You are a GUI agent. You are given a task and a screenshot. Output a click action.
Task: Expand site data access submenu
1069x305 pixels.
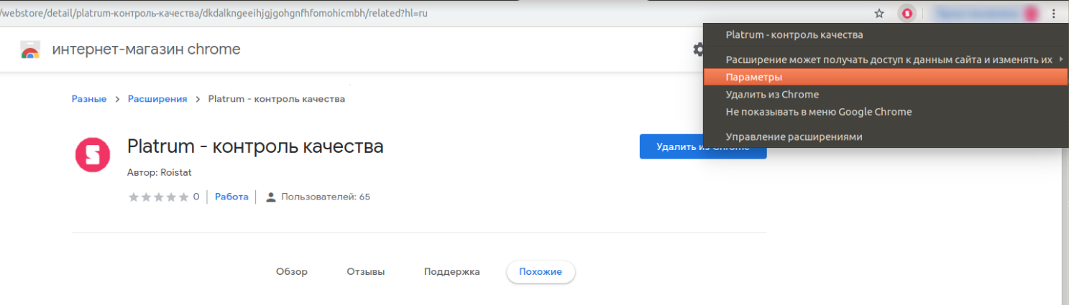coord(886,60)
